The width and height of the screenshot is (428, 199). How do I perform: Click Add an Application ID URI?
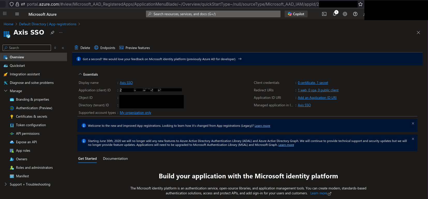pyautogui.click(x=317, y=98)
